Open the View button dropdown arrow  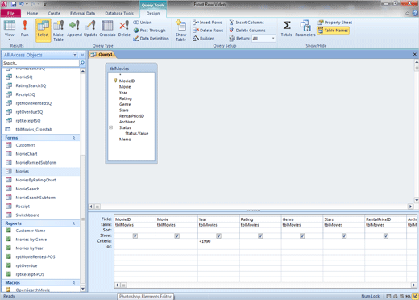pyautogui.click(x=10, y=40)
